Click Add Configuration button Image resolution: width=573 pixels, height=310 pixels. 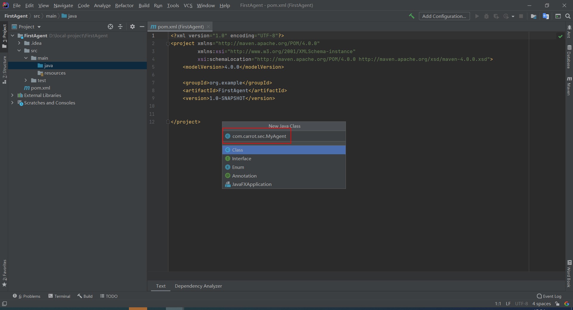[x=444, y=16]
